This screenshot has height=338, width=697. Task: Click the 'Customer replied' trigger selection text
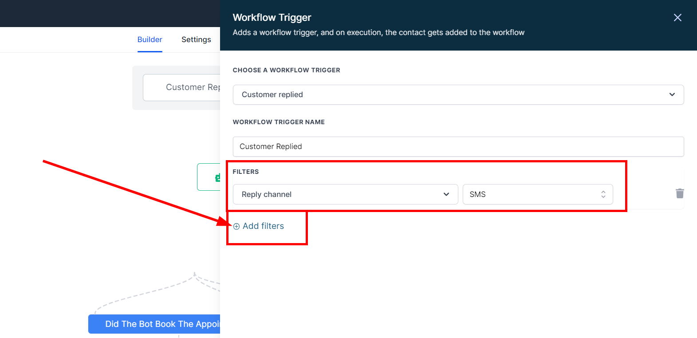point(272,94)
